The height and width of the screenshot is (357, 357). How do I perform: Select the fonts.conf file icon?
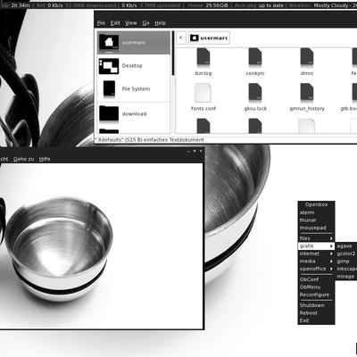(203, 93)
